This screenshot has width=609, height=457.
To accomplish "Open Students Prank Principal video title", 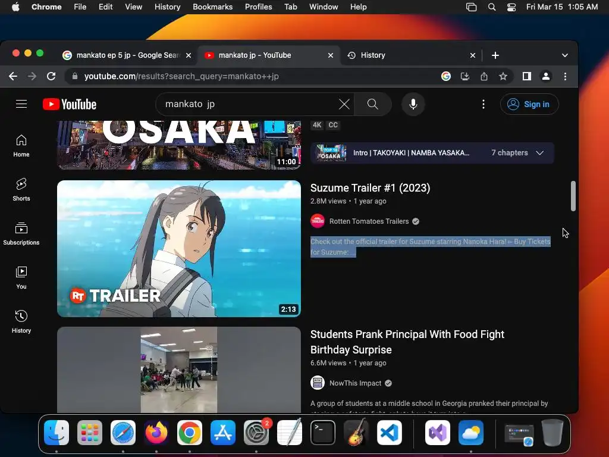I will point(407,342).
